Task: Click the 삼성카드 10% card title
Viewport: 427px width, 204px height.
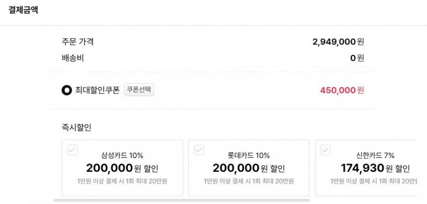Action: [x=122, y=155]
